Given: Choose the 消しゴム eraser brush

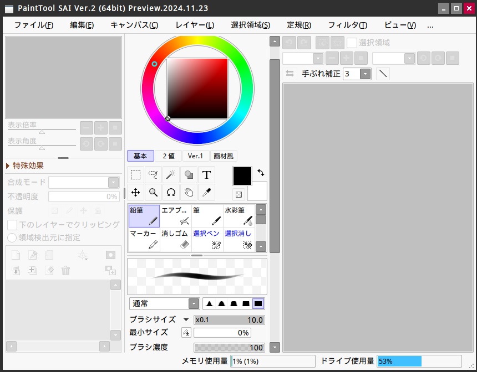Looking at the screenshot, I should (x=176, y=239).
